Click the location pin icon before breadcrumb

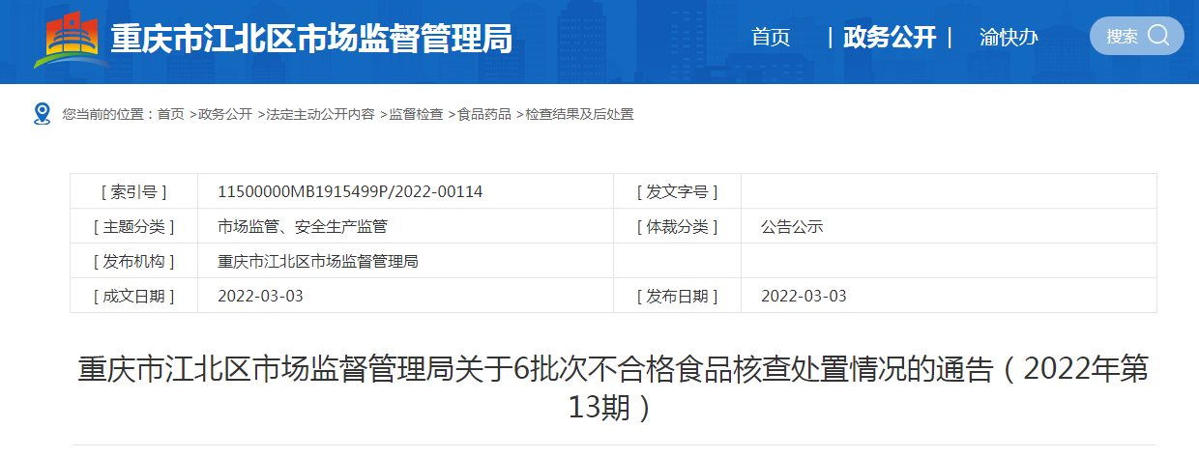(42, 114)
